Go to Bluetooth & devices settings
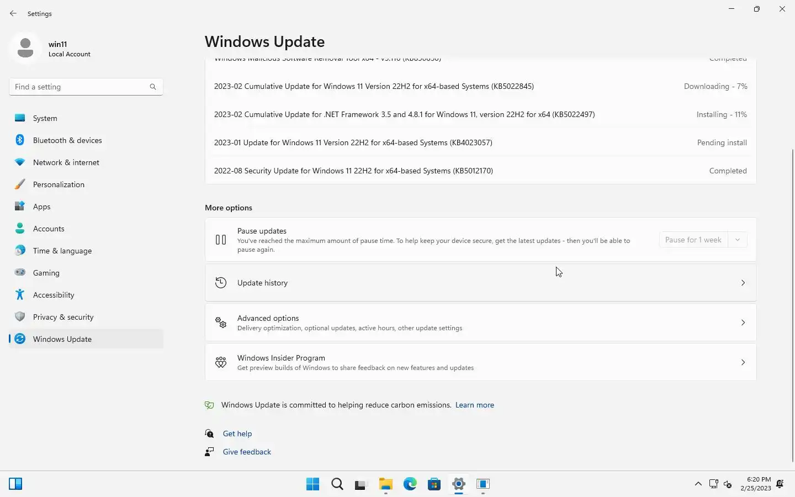 [86, 140]
